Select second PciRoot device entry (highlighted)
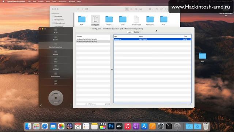The image size is (234, 132). [x=93, y=41]
